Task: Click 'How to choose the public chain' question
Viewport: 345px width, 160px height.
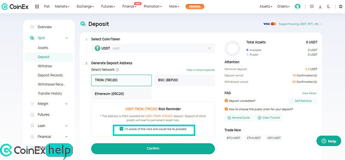Action: click(261, 109)
